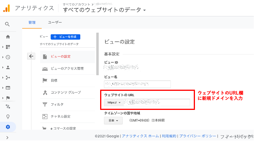Open Acquisition arrows icon in sidebar
The width and height of the screenshot is (258, 145).
[8, 77]
